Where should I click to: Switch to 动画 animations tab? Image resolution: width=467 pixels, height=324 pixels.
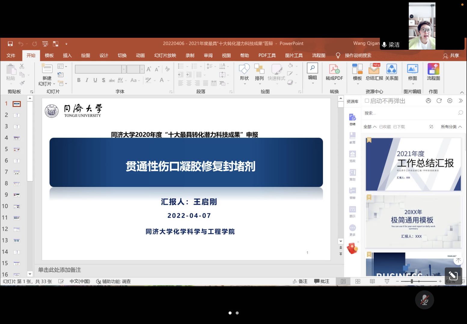[x=140, y=55]
